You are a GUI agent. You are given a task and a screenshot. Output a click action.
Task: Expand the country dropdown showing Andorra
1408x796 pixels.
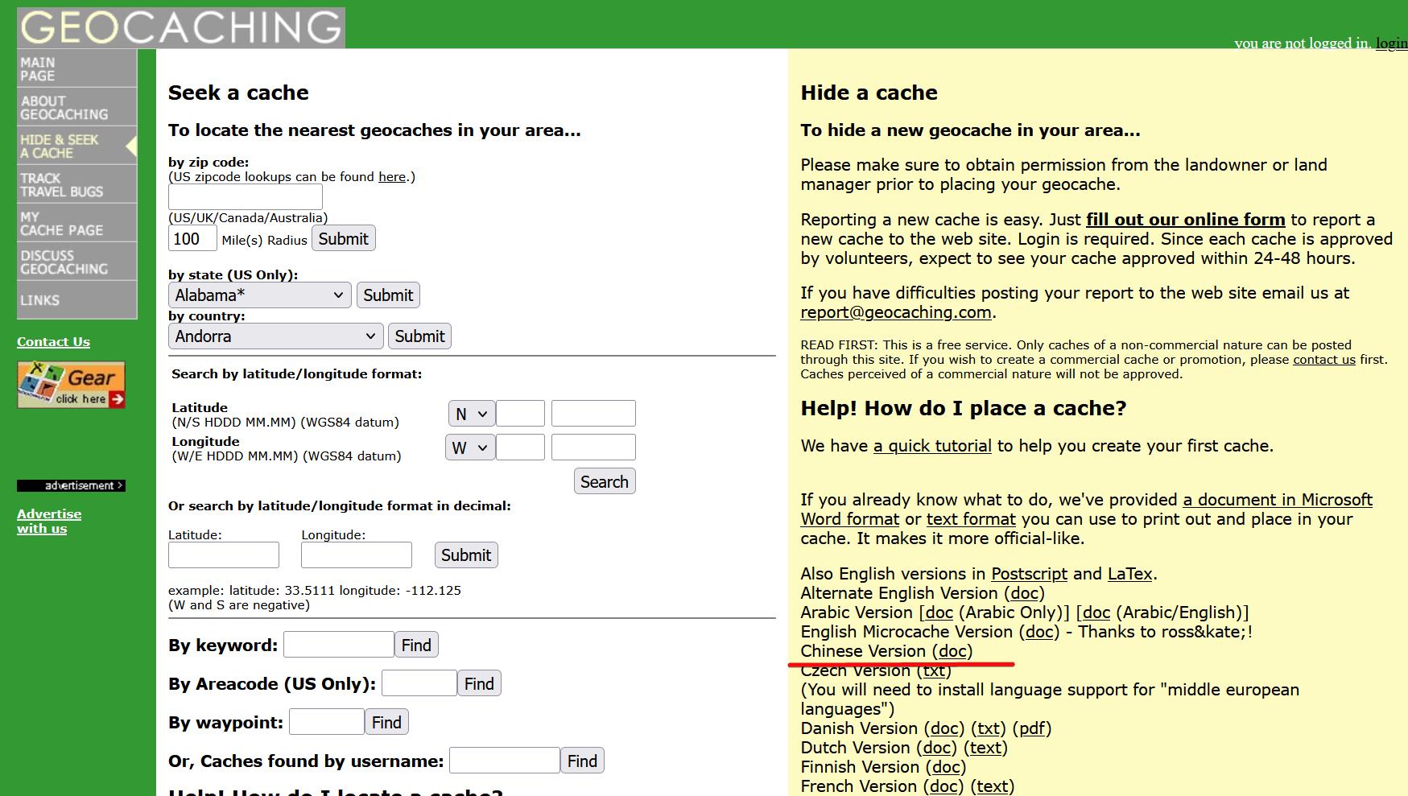tap(275, 336)
